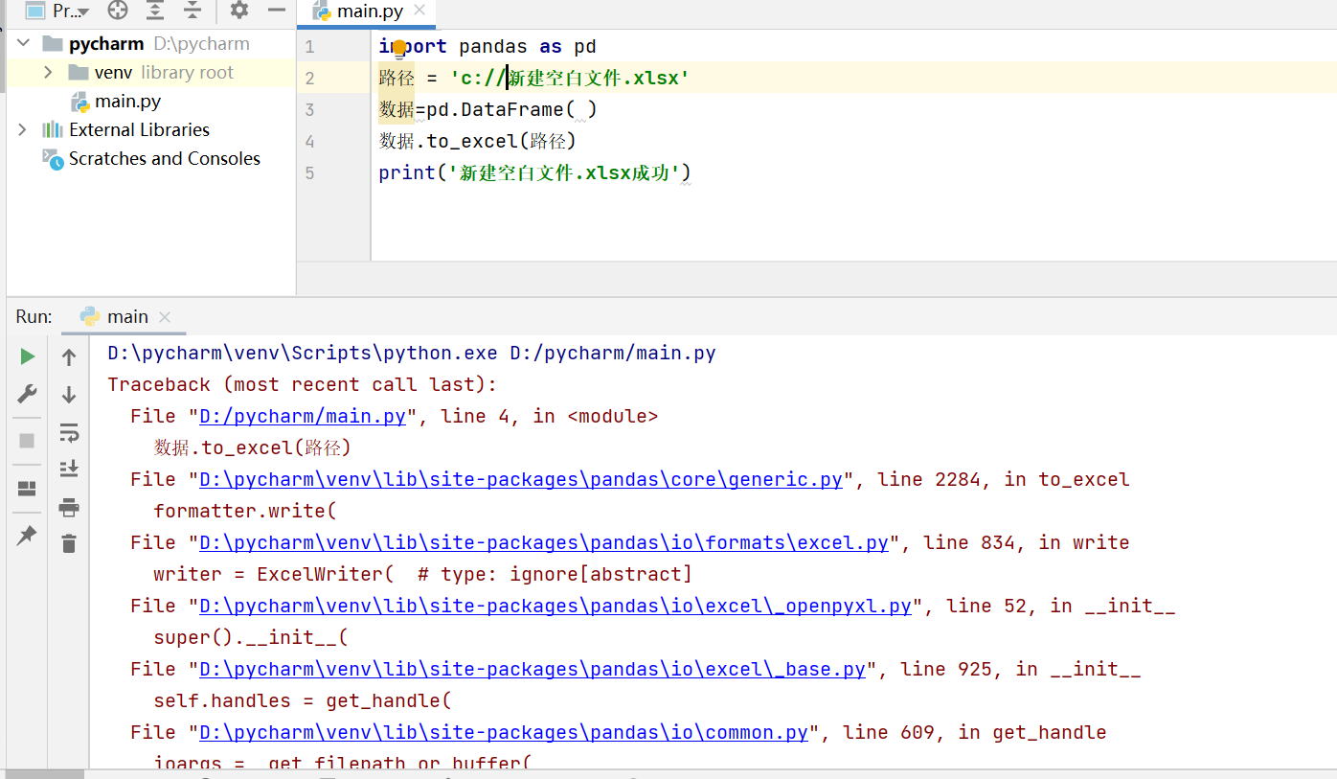Clear console output with the trash icon
This screenshot has height=779, width=1337.
tap(69, 543)
